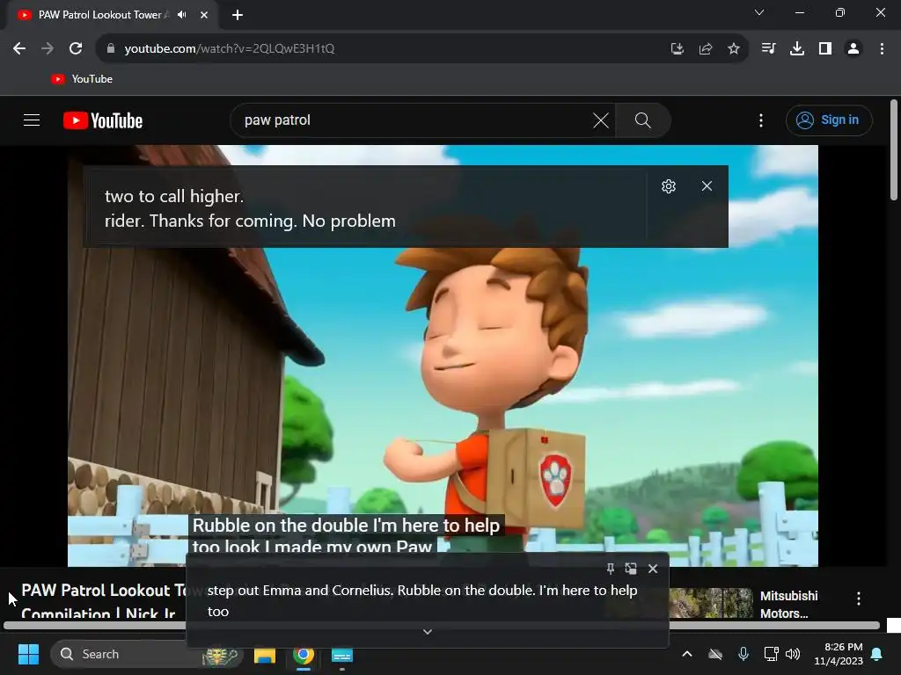The image size is (901, 675).
Task: Open File Explorer from taskbar
Action: (265, 655)
